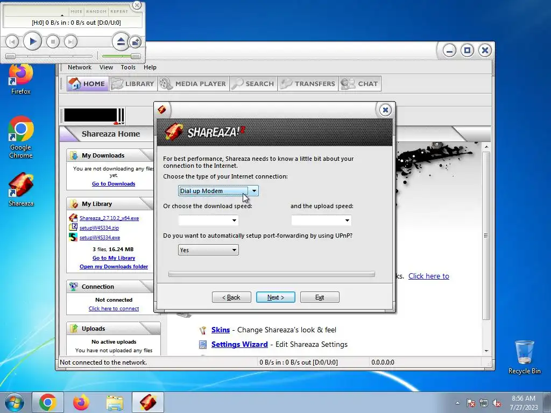Click the Open my Downloads folder link
This screenshot has width=551, height=413.
[114, 267]
